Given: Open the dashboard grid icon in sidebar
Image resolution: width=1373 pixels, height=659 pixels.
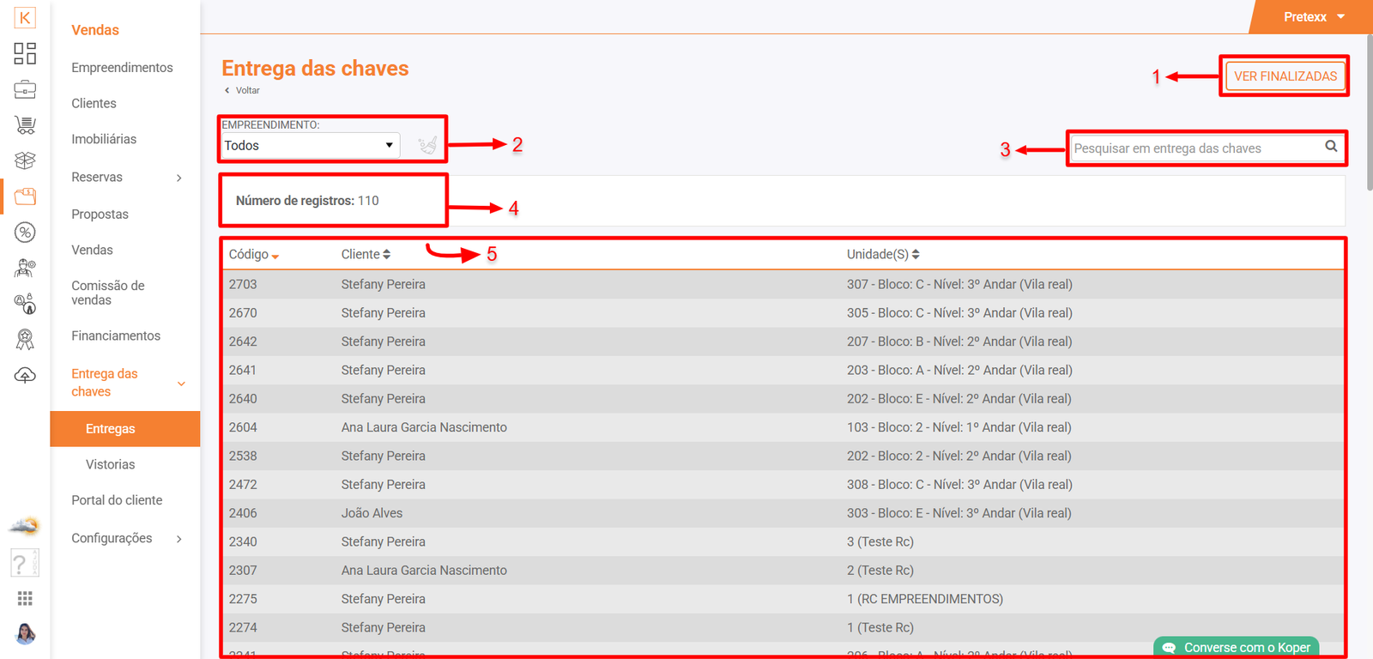Looking at the screenshot, I should tap(25, 53).
